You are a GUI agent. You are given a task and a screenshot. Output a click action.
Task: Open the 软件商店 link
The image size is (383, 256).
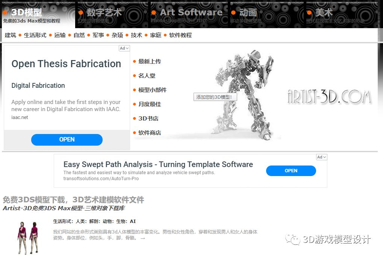coord(150,133)
